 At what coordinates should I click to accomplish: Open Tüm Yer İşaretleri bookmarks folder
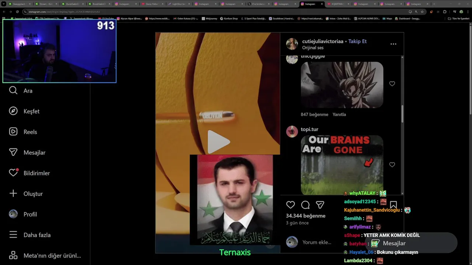[458, 18]
